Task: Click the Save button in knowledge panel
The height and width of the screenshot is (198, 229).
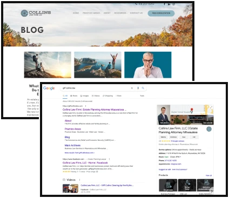Action: point(184,137)
